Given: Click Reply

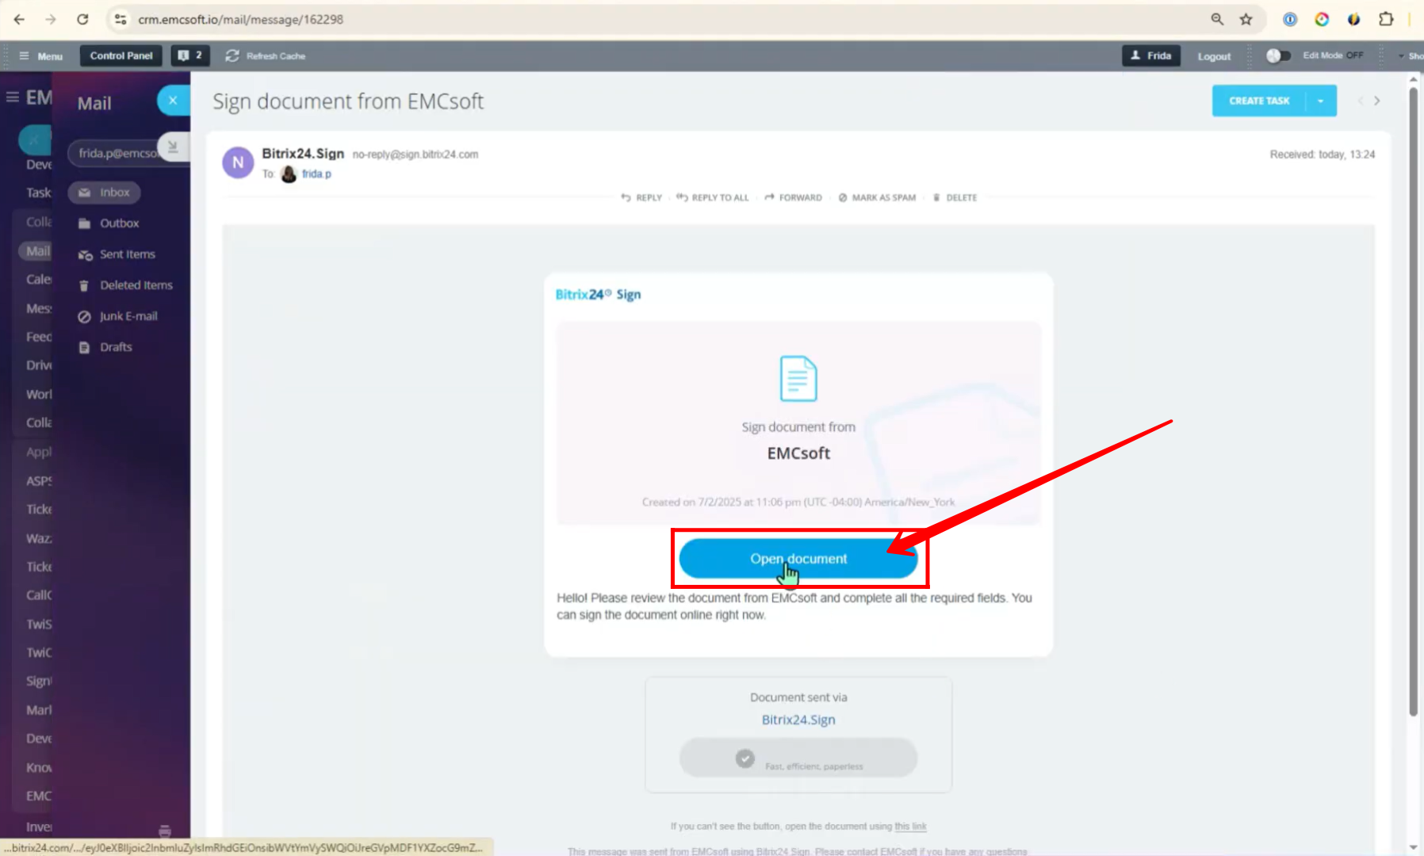Looking at the screenshot, I should (641, 197).
